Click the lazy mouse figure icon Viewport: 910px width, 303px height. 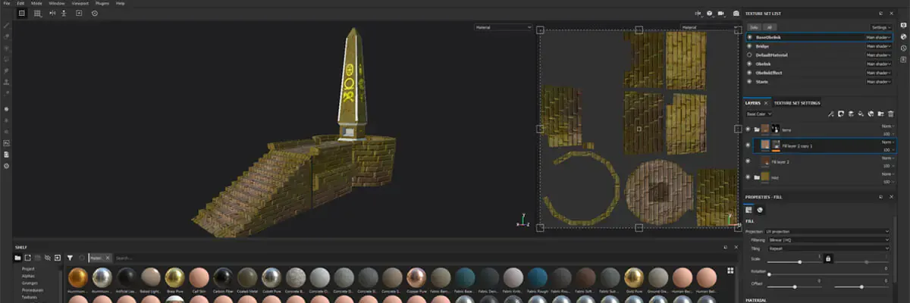tap(64, 13)
